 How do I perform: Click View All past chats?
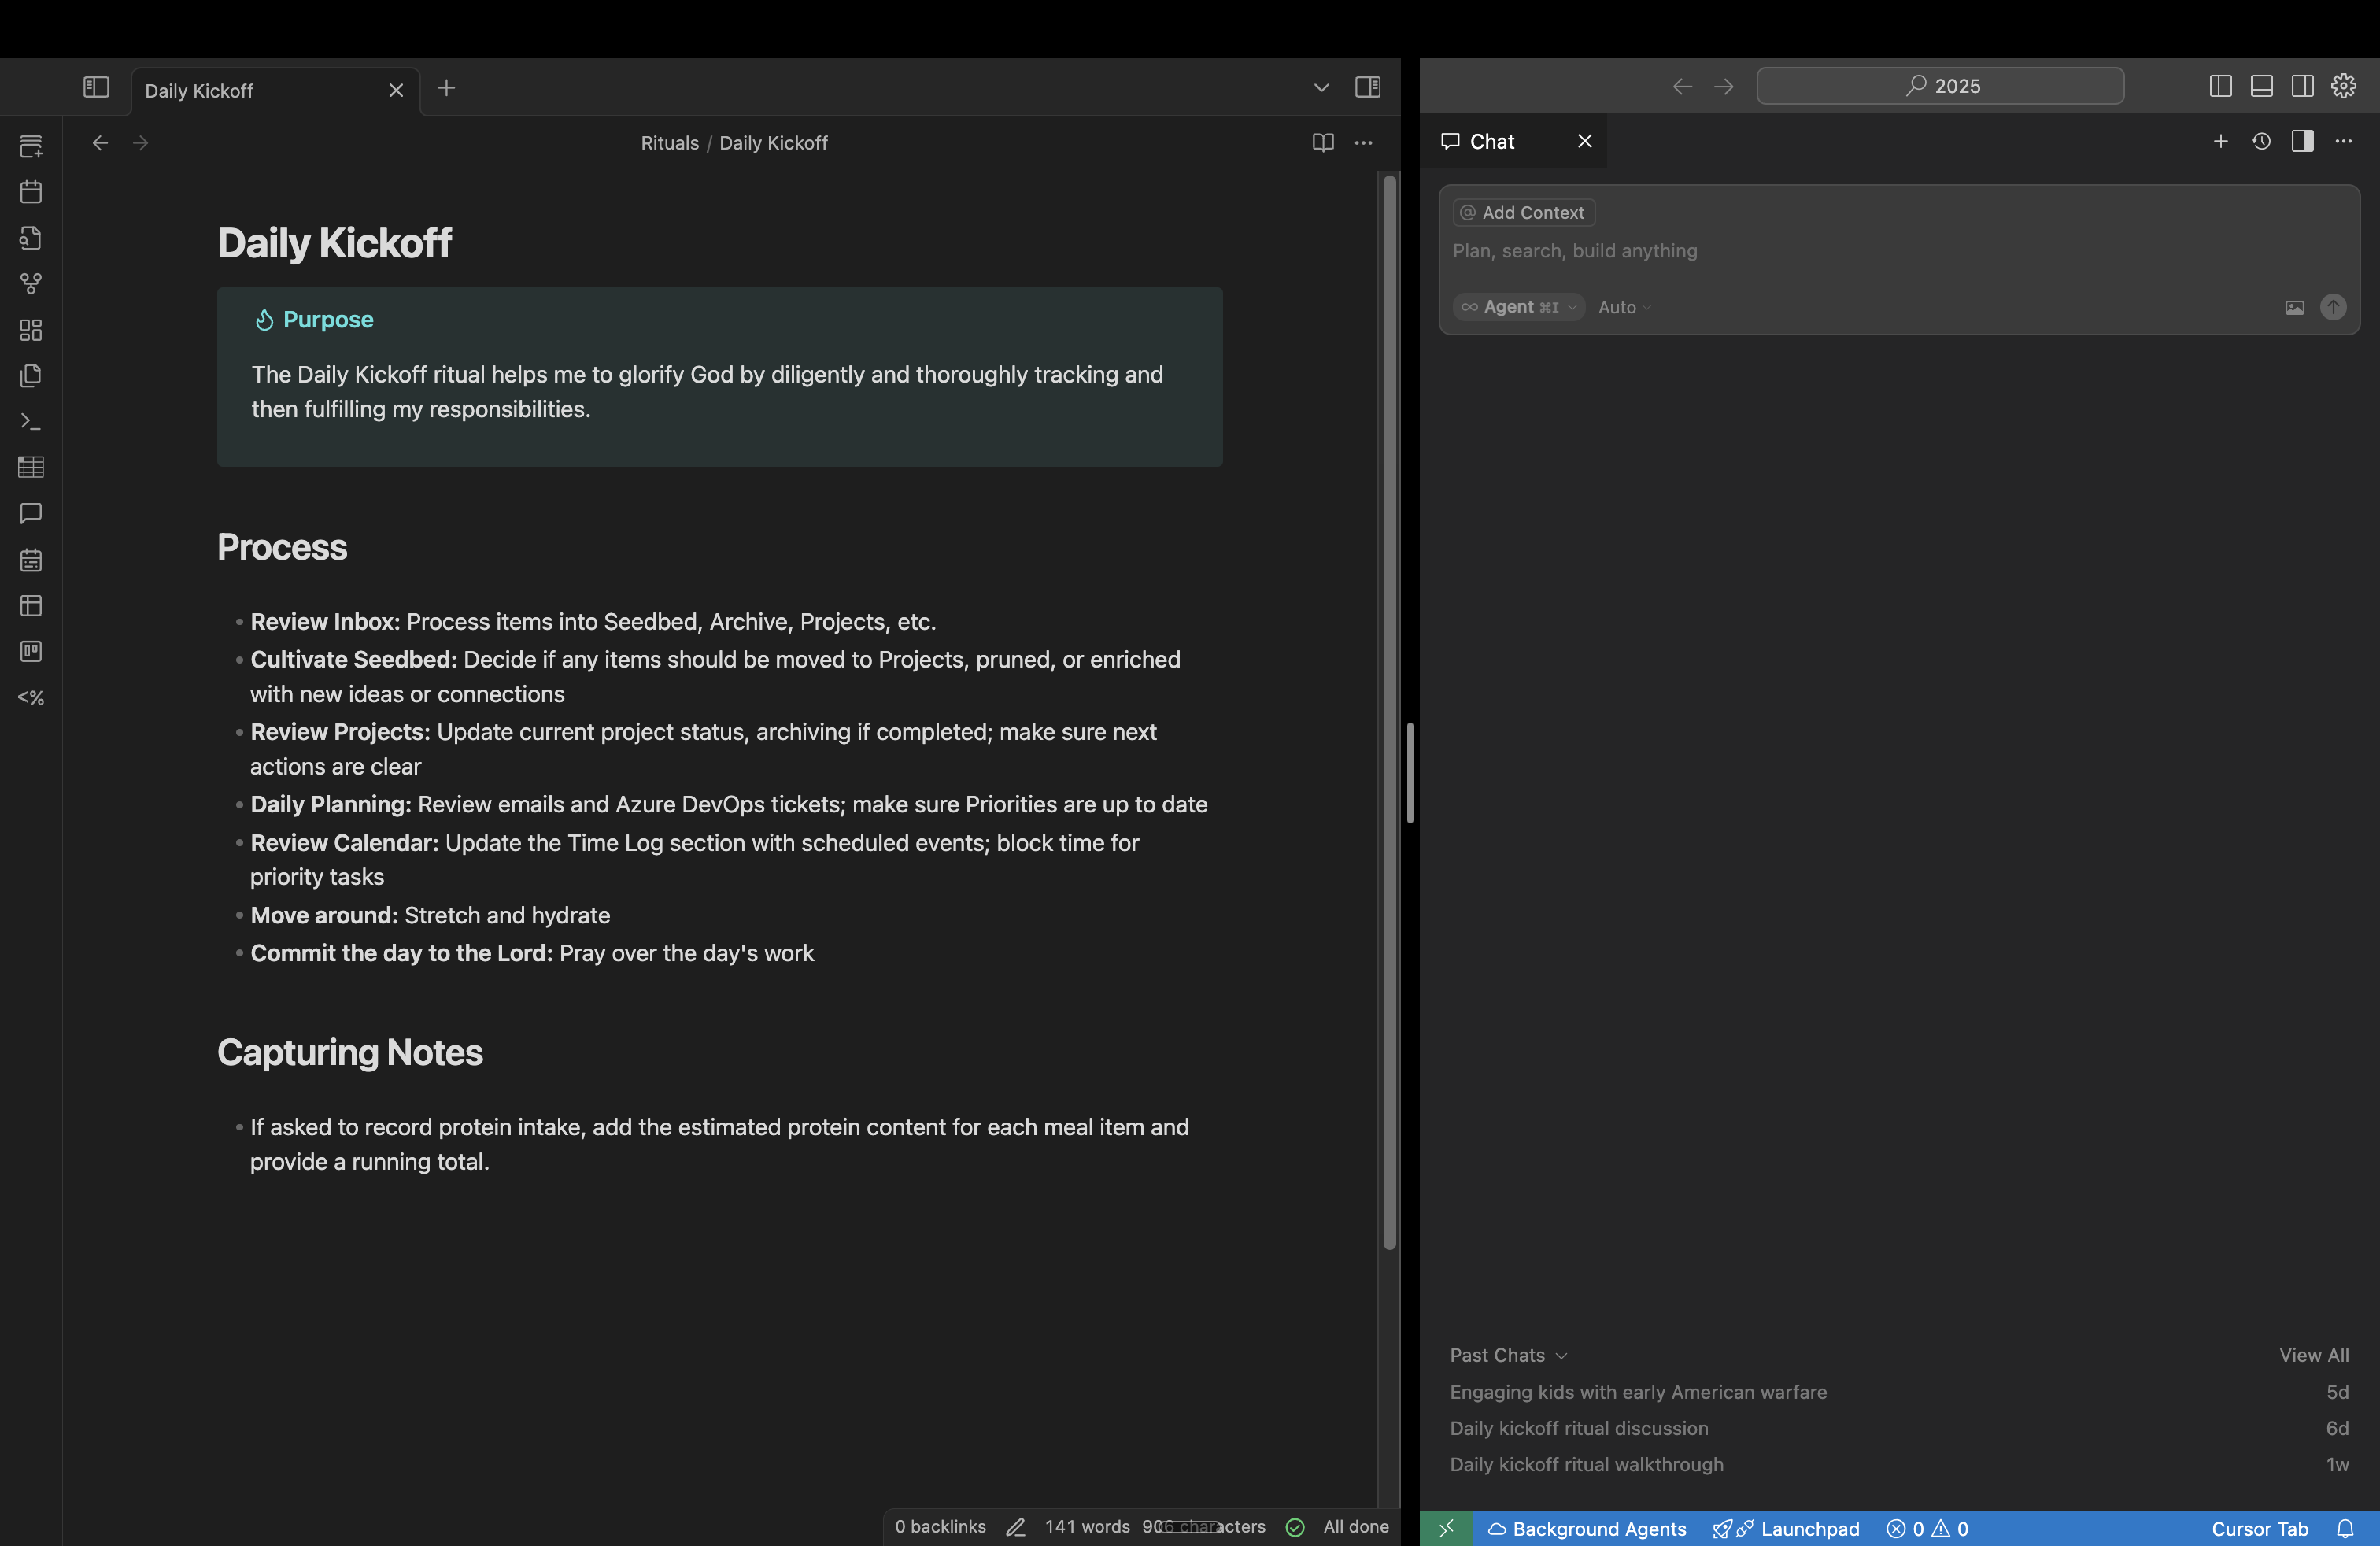coord(2314,1355)
